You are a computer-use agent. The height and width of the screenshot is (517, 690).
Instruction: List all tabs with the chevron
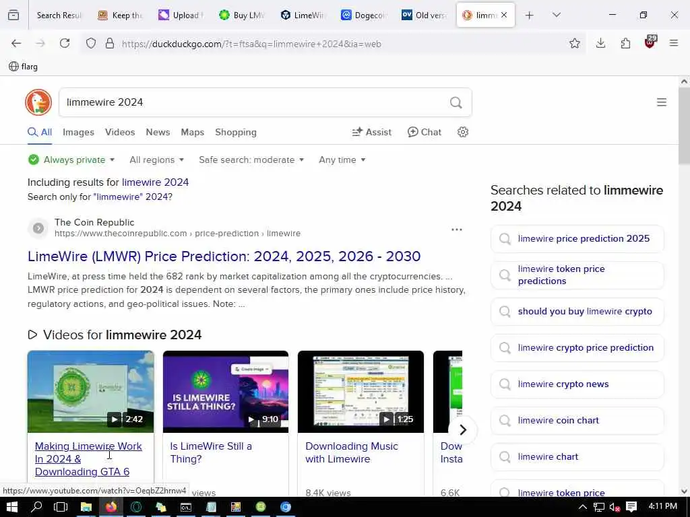[556, 15]
